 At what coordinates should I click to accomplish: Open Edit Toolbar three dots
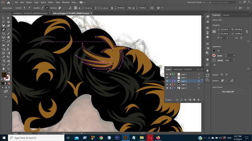click(6, 97)
